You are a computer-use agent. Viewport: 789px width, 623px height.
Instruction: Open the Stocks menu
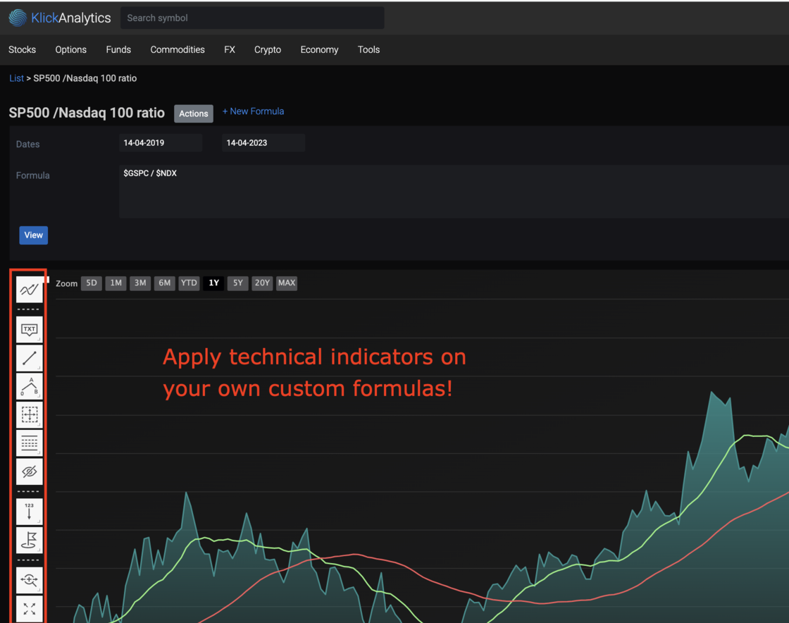[x=22, y=49]
